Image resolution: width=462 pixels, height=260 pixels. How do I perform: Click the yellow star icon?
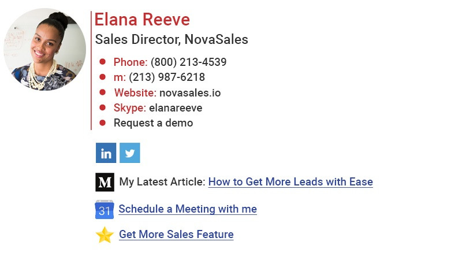coord(105,235)
